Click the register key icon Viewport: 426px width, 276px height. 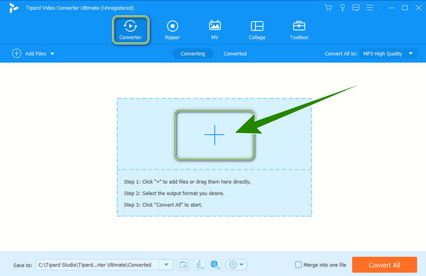pos(342,8)
